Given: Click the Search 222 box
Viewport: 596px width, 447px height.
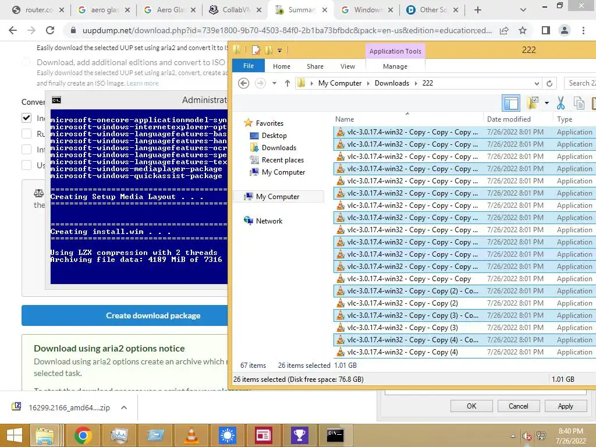Looking at the screenshot, I should (x=580, y=83).
